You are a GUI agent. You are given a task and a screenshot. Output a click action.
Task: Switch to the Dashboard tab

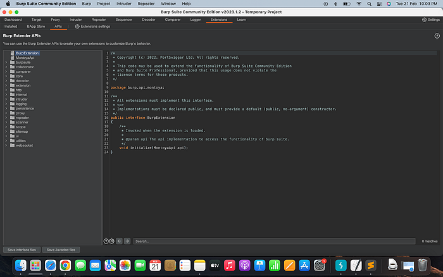[13, 20]
